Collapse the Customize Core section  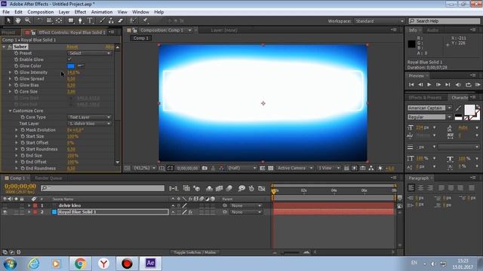pyautogui.click(x=10, y=111)
